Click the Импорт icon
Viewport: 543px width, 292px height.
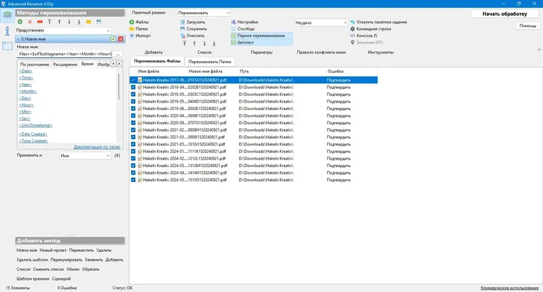[132, 36]
